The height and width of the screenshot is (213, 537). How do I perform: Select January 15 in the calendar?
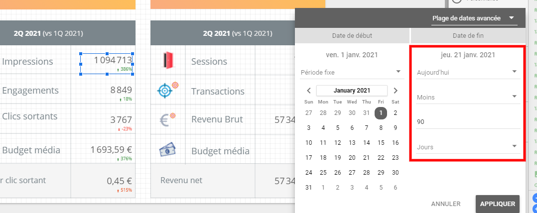tap(381, 142)
